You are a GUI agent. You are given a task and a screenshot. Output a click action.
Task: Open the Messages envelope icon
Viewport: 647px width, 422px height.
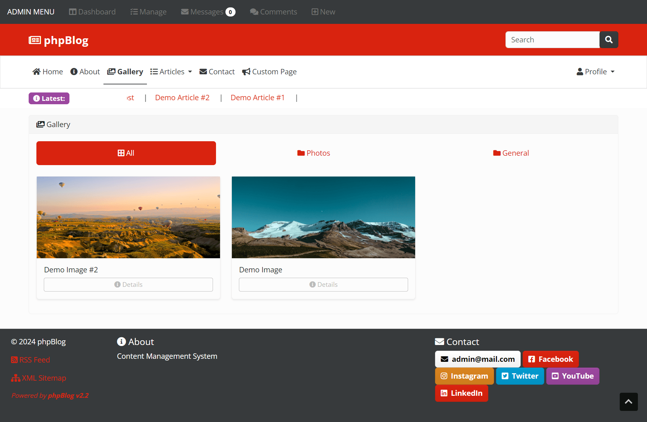point(185,12)
